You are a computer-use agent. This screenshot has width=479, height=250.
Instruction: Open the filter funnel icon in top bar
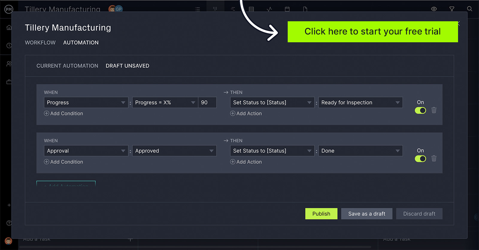(x=452, y=9)
